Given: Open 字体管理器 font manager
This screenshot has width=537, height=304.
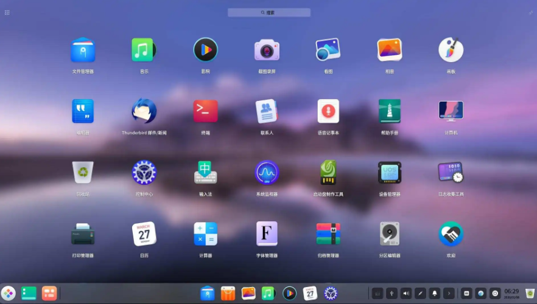Looking at the screenshot, I should [267, 234].
